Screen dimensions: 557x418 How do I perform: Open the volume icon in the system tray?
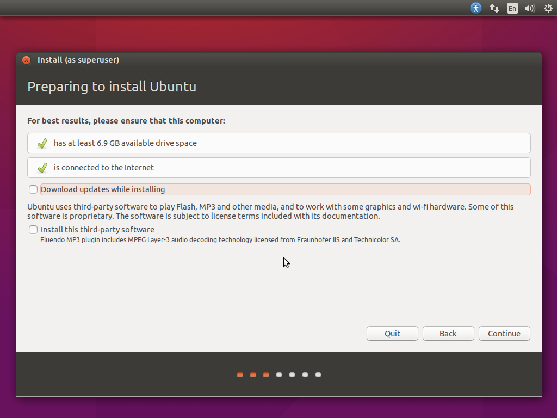coord(529,8)
